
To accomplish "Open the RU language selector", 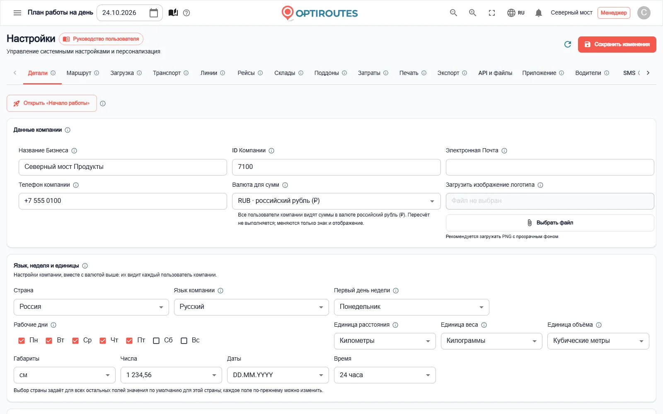I will point(516,13).
